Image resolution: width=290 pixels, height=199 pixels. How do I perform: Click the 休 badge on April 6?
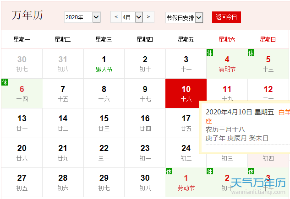pyautogui.click(x=5, y=82)
